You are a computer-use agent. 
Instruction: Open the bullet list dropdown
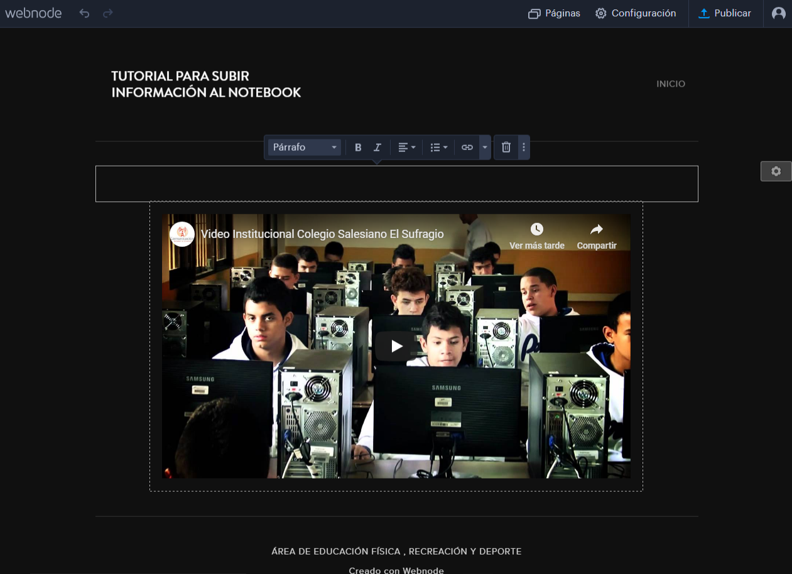(438, 148)
